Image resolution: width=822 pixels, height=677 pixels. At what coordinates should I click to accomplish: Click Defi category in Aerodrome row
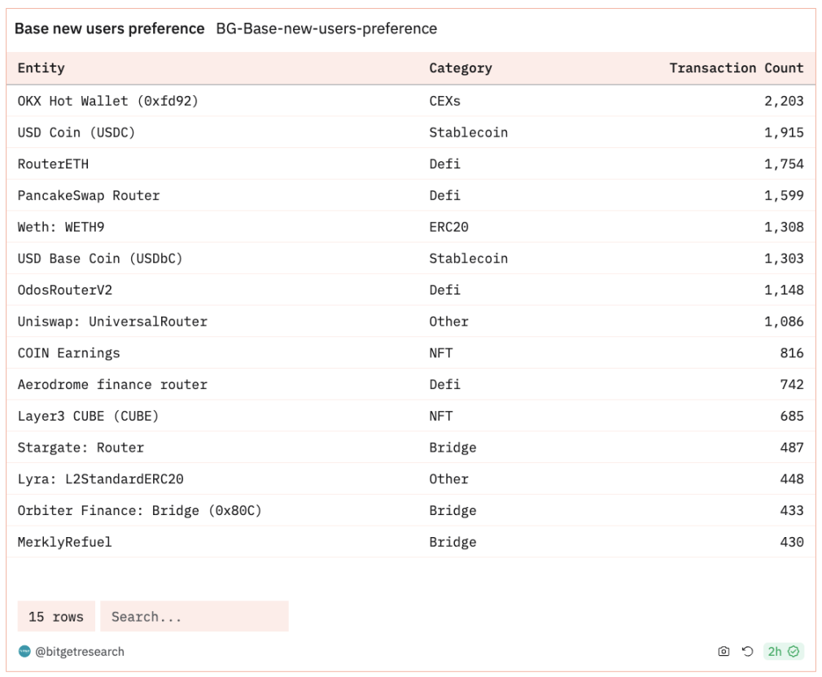(x=444, y=385)
